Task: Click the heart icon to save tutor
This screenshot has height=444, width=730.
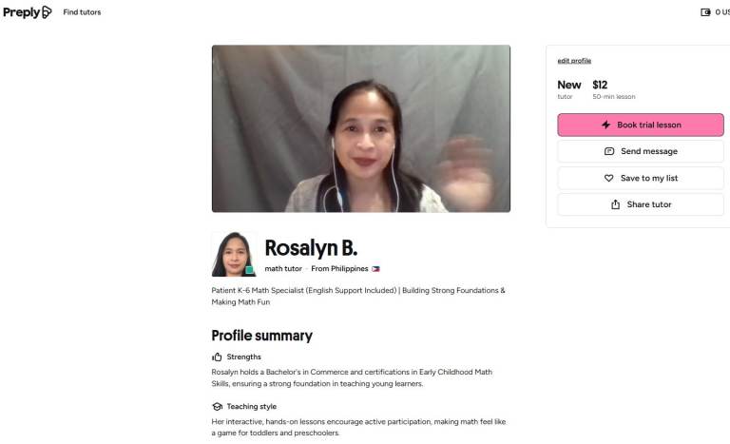Action: 608,178
